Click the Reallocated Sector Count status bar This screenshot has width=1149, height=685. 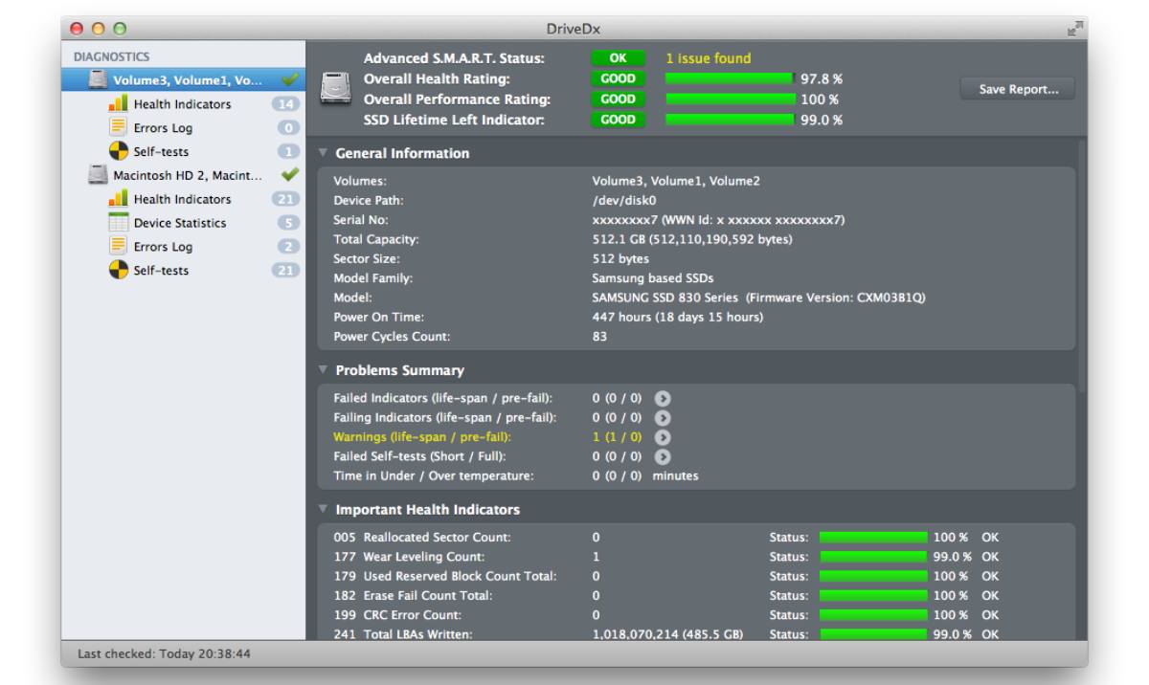point(873,538)
